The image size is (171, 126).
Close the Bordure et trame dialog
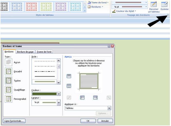click(x=113, y=46)
